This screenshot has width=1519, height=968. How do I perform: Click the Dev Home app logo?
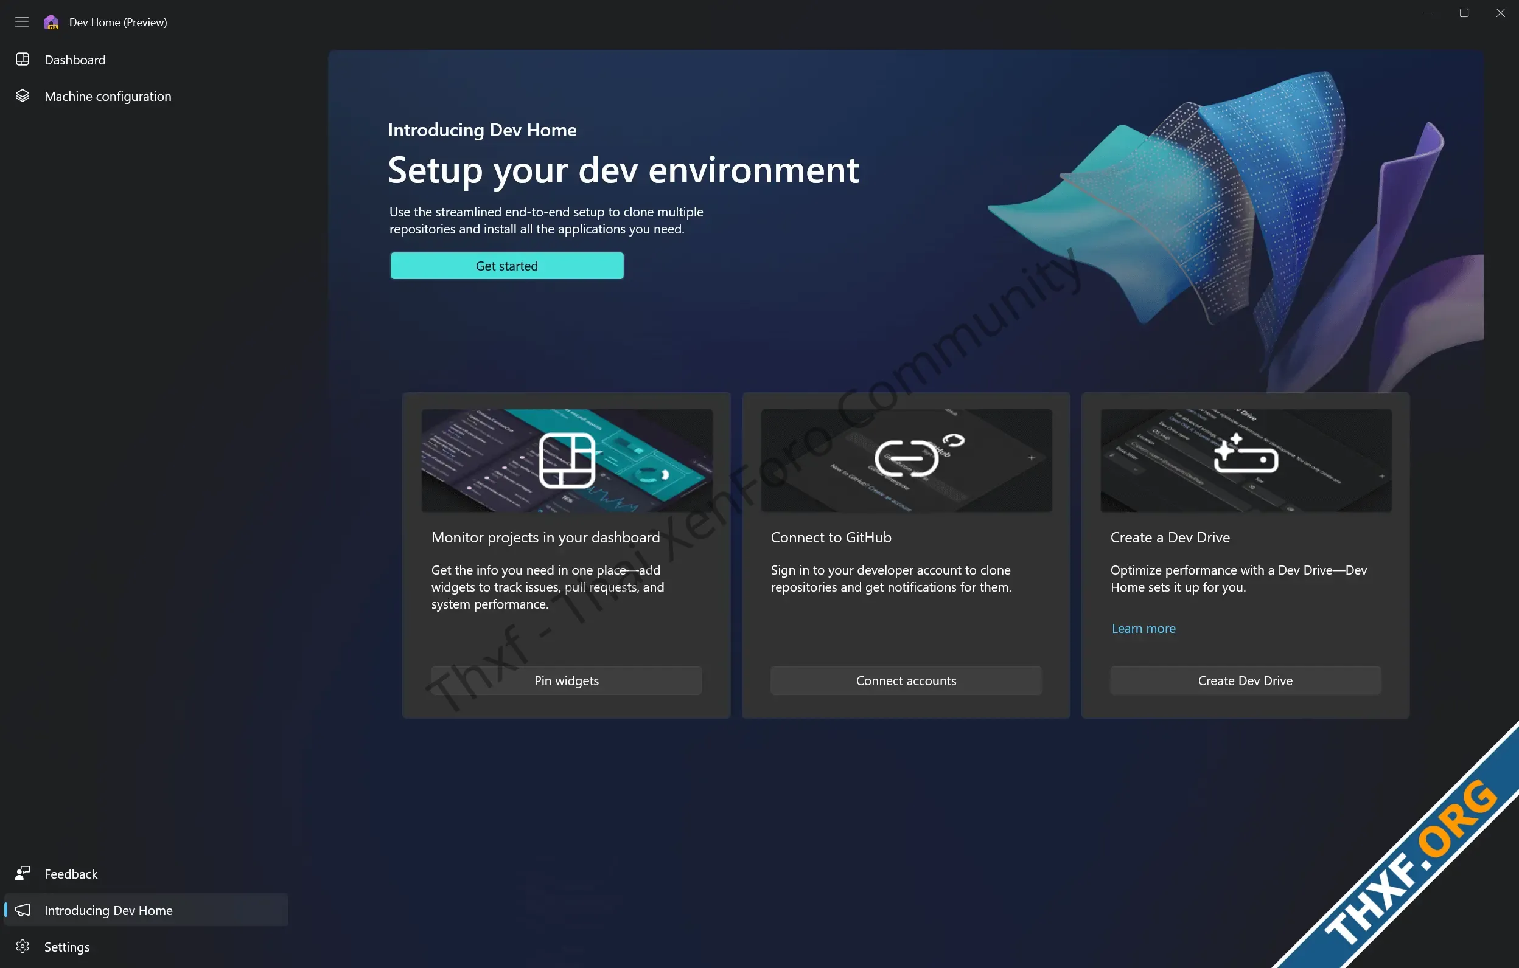pyautogui.click(x=51, y=22)
